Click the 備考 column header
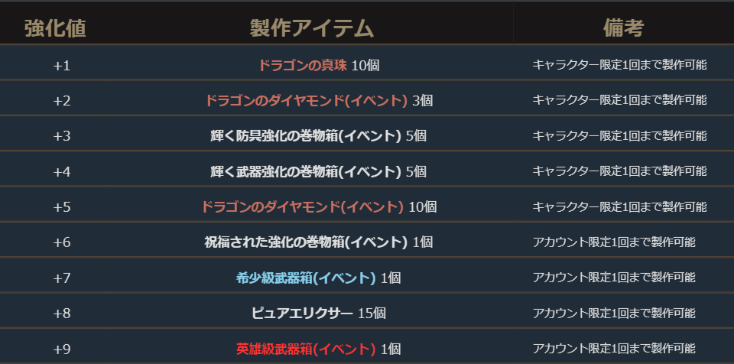This screenshot has width=734, height=364. (623, 28)
